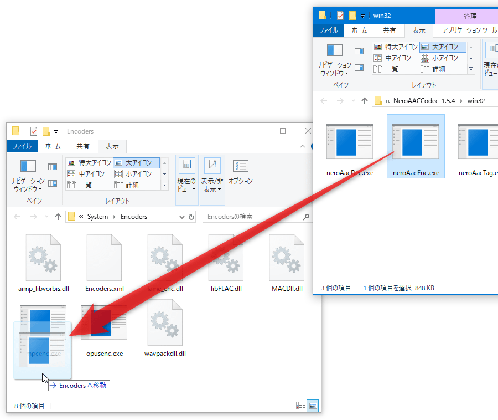
Task: Select medium icons layout in Encoders window
Action: coord(86,173)
